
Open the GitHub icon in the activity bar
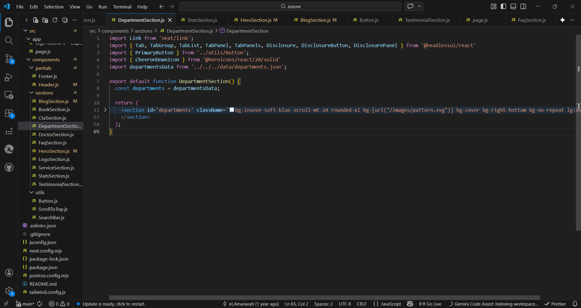[9, 168]
